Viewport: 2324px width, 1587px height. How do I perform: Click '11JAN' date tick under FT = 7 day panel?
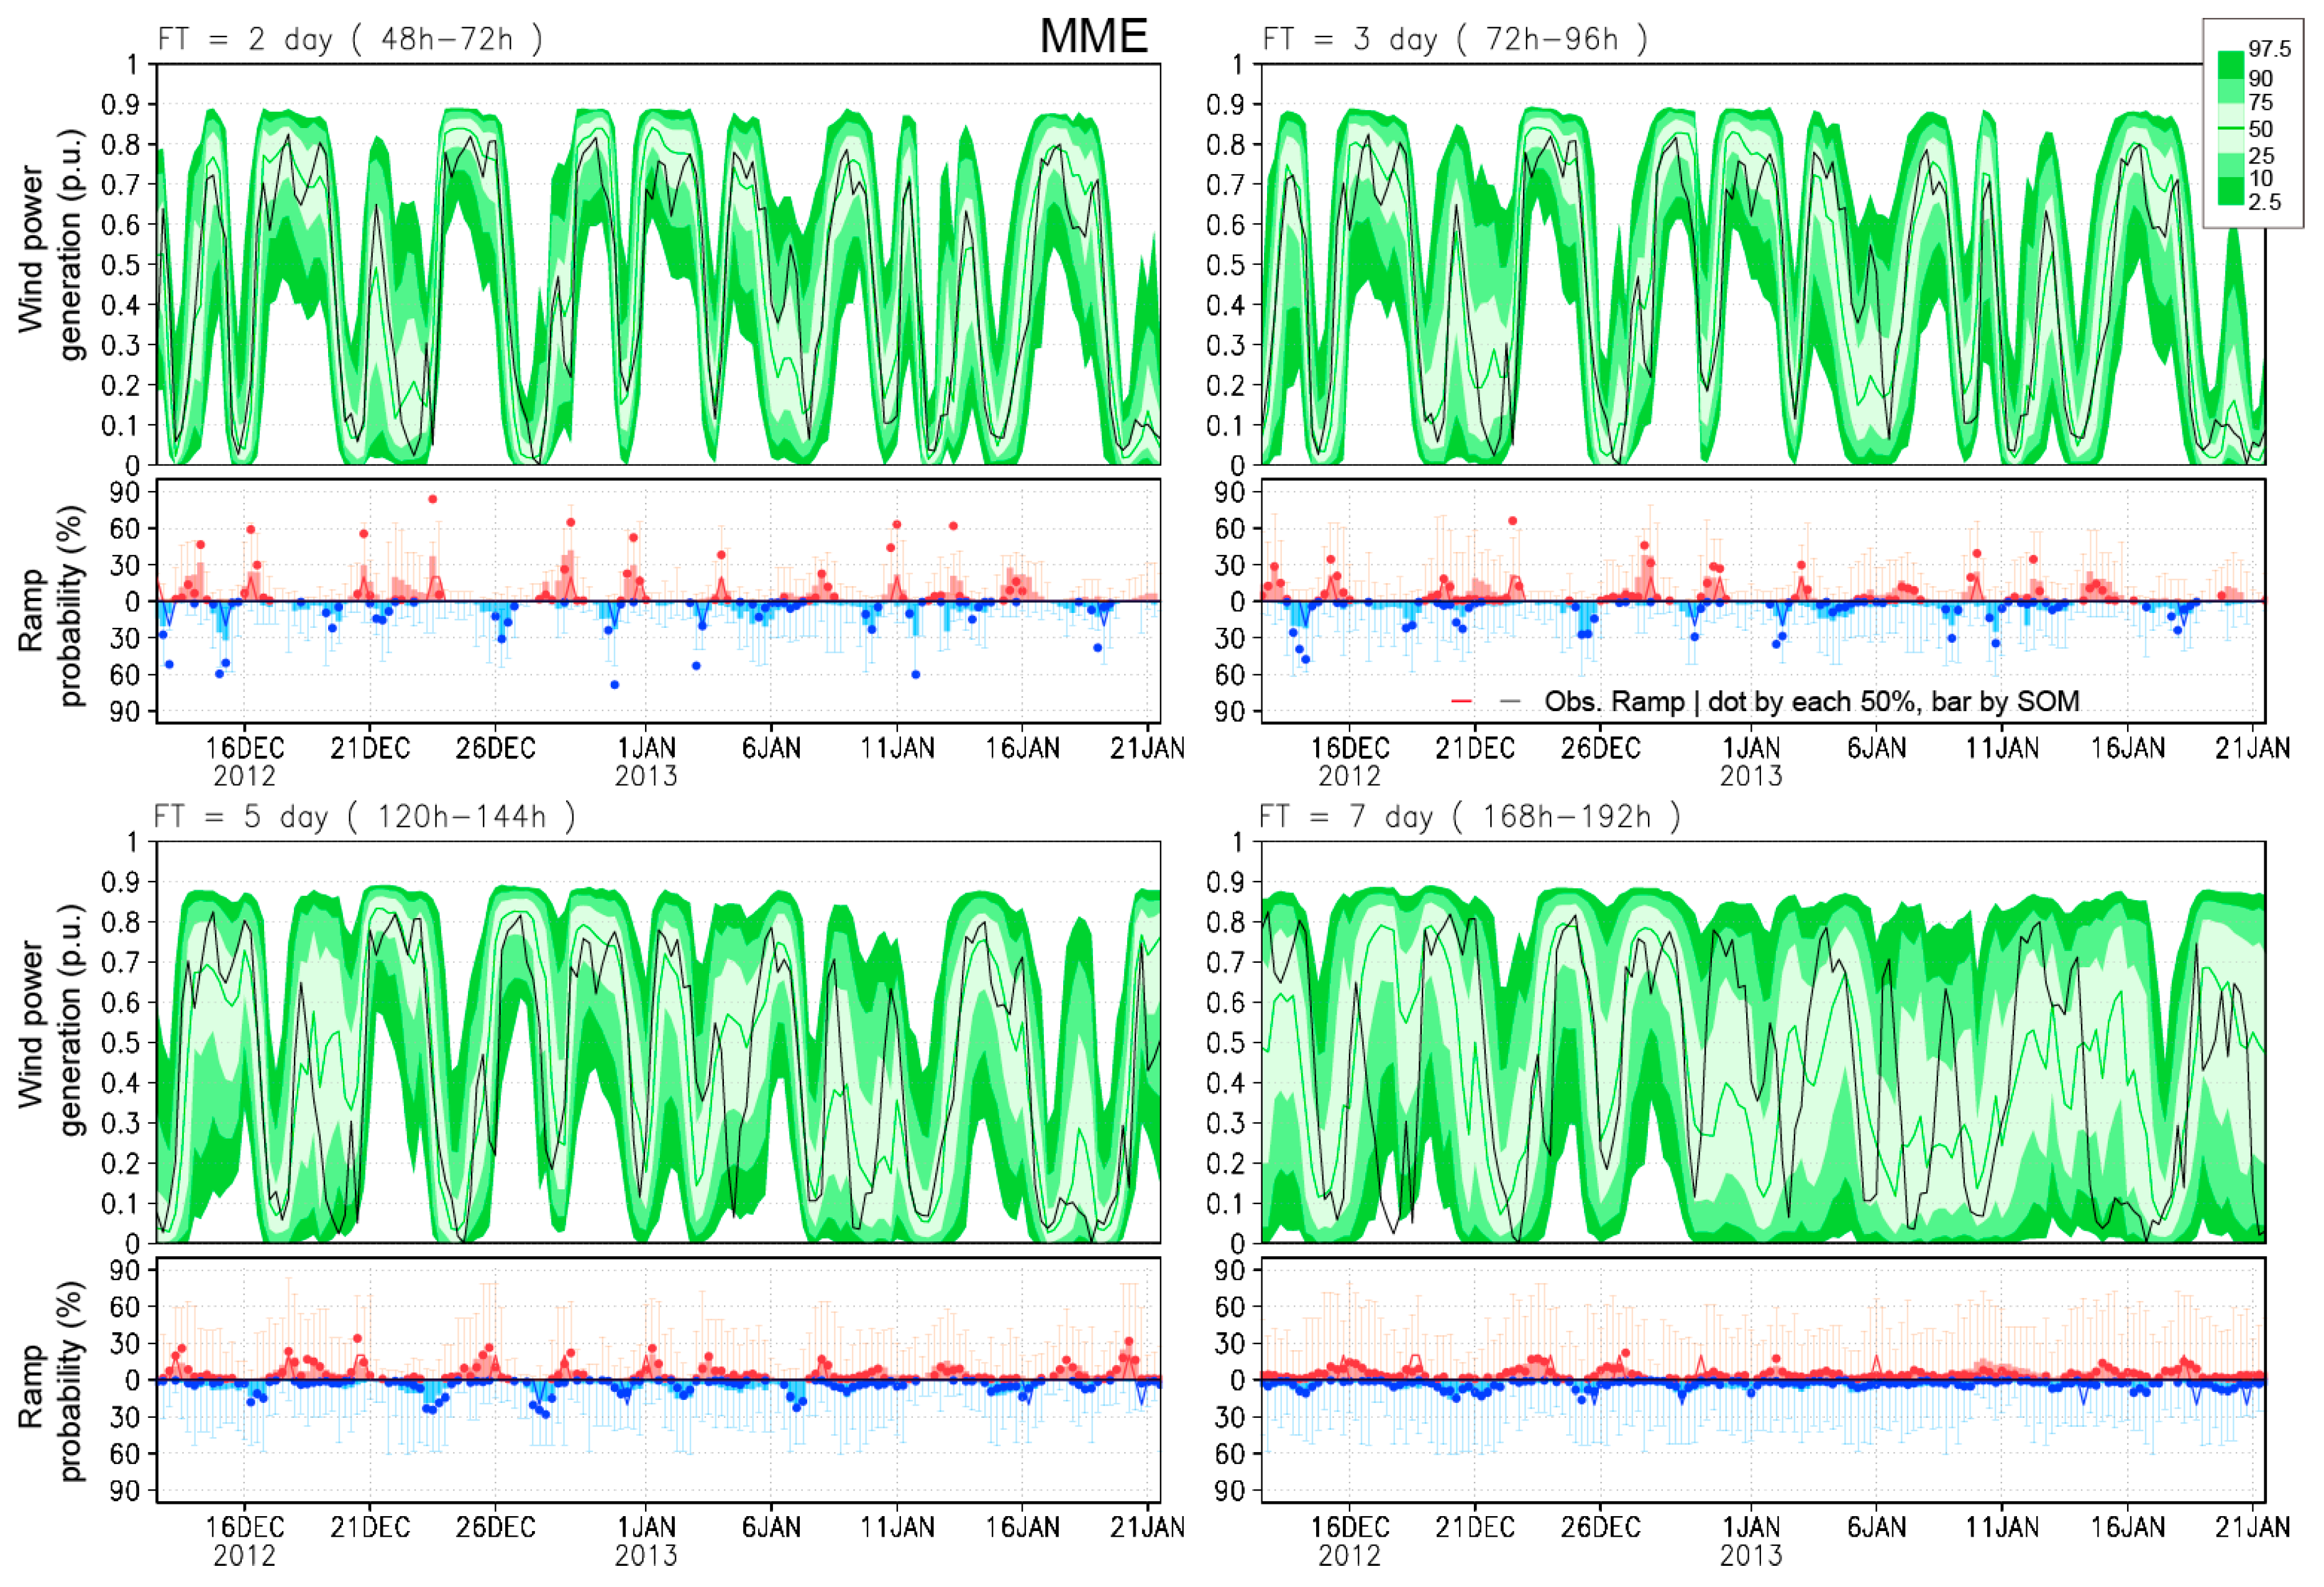[2002, 1527]
